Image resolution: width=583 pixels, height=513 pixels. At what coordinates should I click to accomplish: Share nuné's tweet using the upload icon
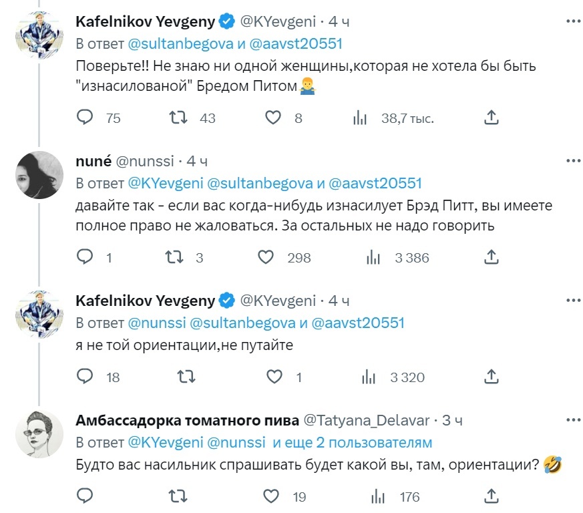pyautogui.click(x=491, y=257)
